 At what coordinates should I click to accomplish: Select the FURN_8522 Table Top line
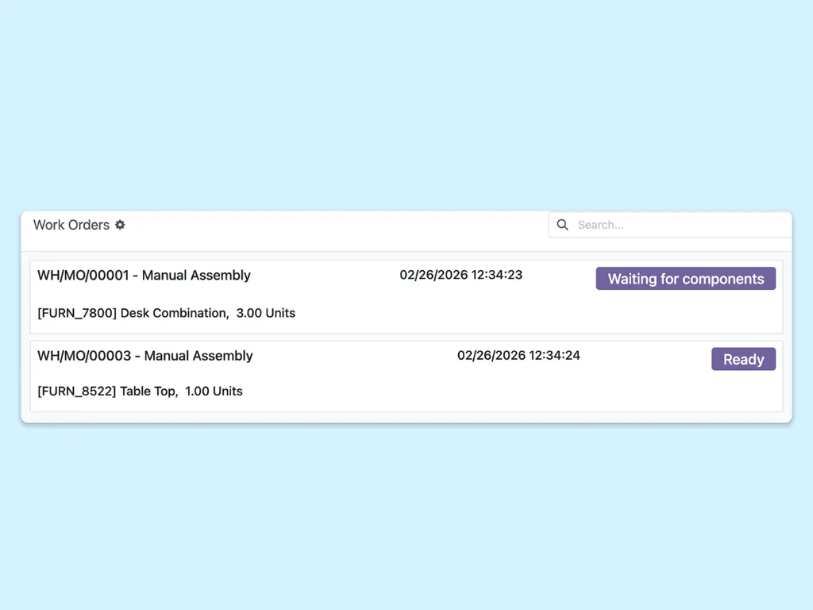click(x=140, y=391)
